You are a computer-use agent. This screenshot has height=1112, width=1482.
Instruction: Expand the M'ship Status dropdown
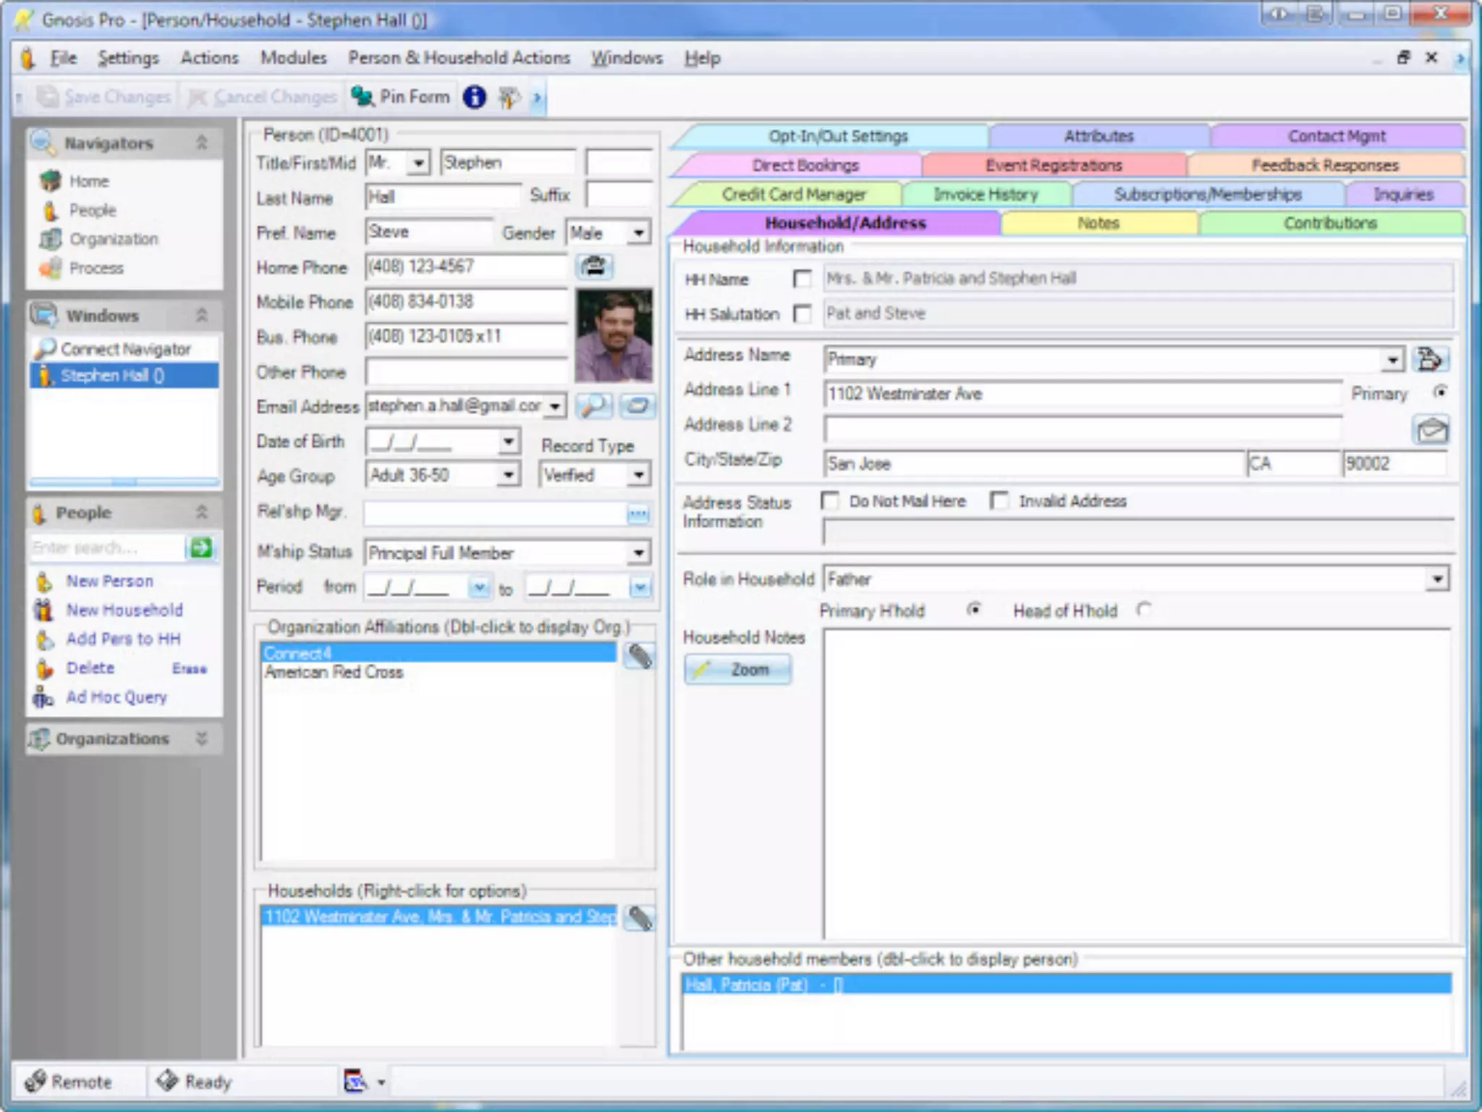click(x=638, y=553)
